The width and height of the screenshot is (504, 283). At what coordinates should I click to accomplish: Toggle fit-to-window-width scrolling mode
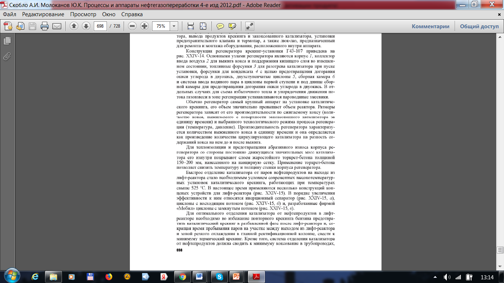(x=191, y=26)
